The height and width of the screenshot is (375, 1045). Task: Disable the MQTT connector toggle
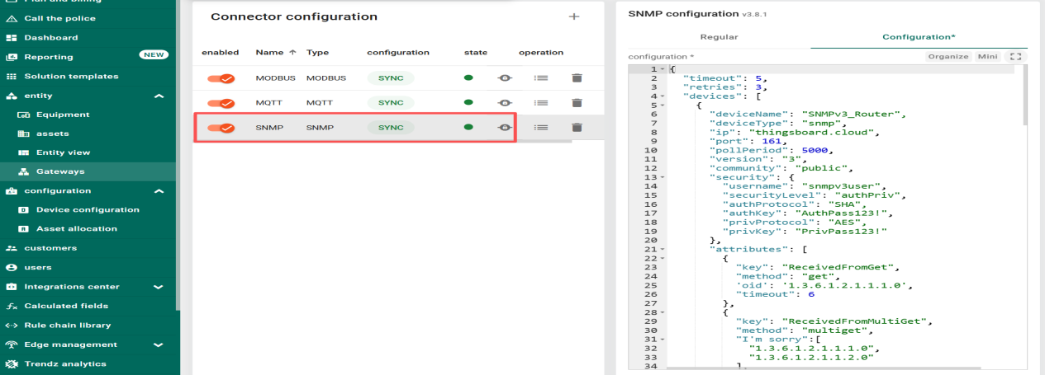pyautogui.click(x=221, y=103)
